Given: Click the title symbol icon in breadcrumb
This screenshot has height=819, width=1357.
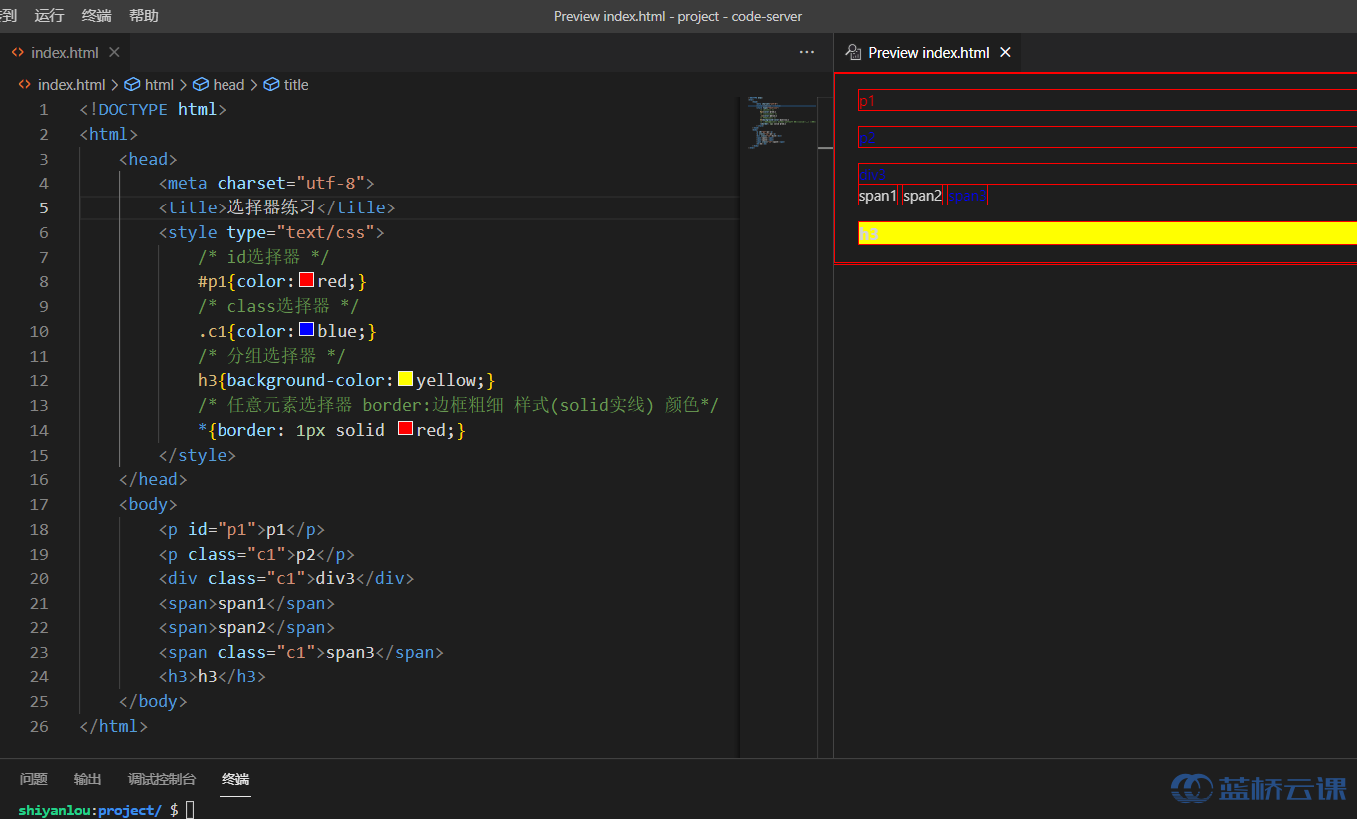Looking at the screenshot, I should (x=271, y=85).
